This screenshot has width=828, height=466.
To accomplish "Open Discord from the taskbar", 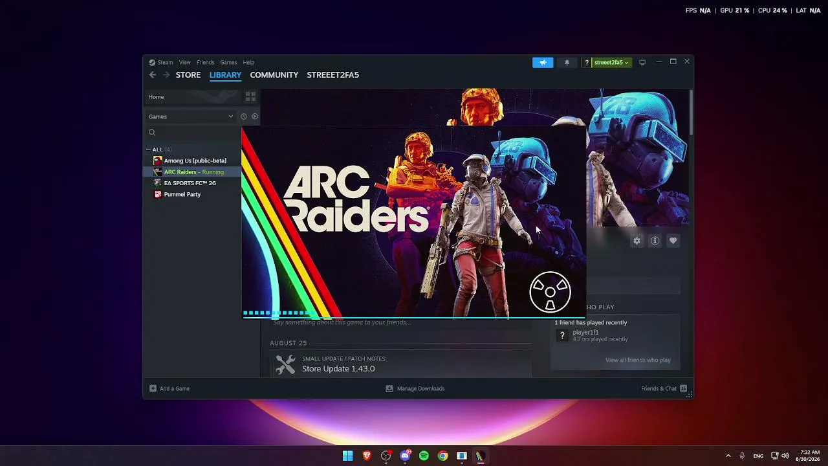I will click(405, 456).
